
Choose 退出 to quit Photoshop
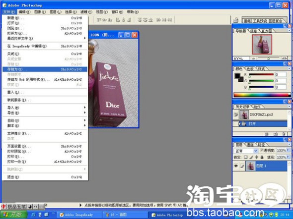45,177
